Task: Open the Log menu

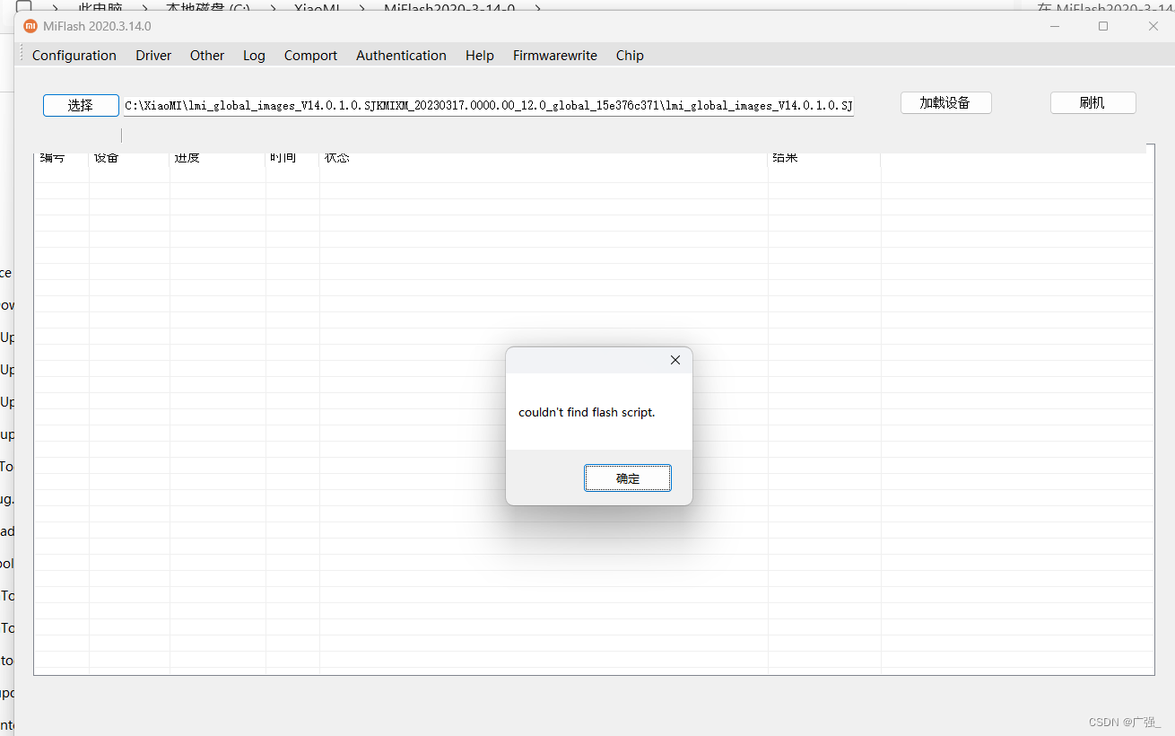Action: (x=254, y=56)
